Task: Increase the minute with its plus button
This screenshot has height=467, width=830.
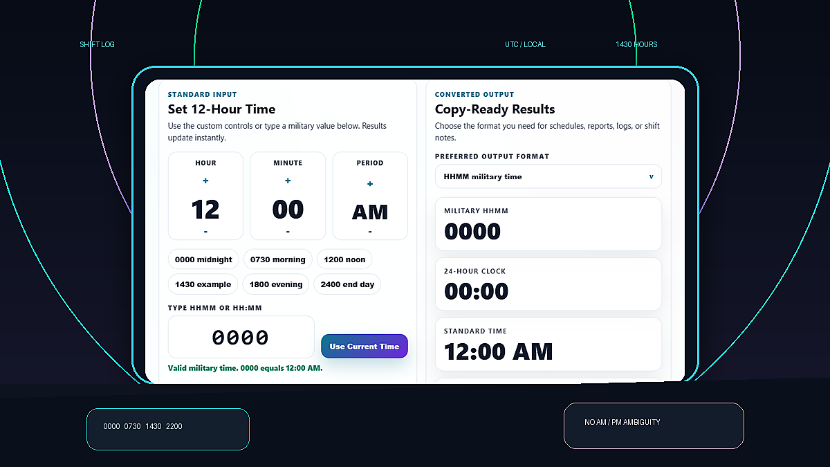Action: coord(288,181)
